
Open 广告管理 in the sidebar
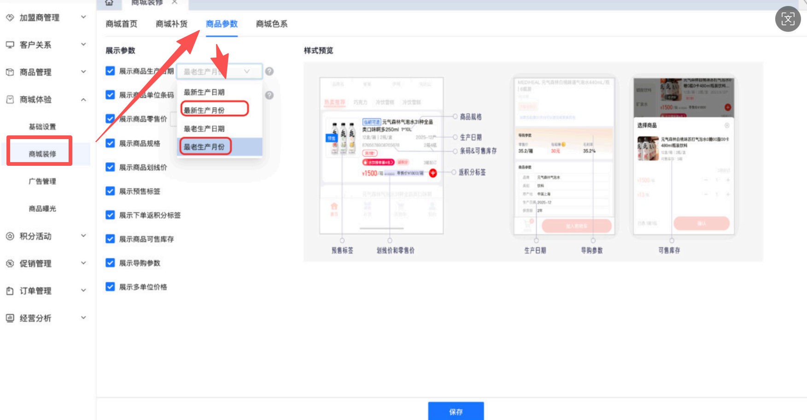point(42,181)
